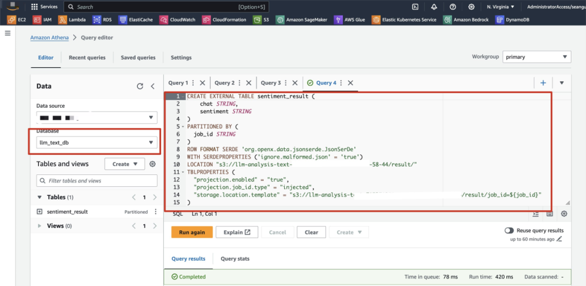This screenshot has height=286, width=586.
Task: Close the Query 4 tab
Action: coord(350,83)
